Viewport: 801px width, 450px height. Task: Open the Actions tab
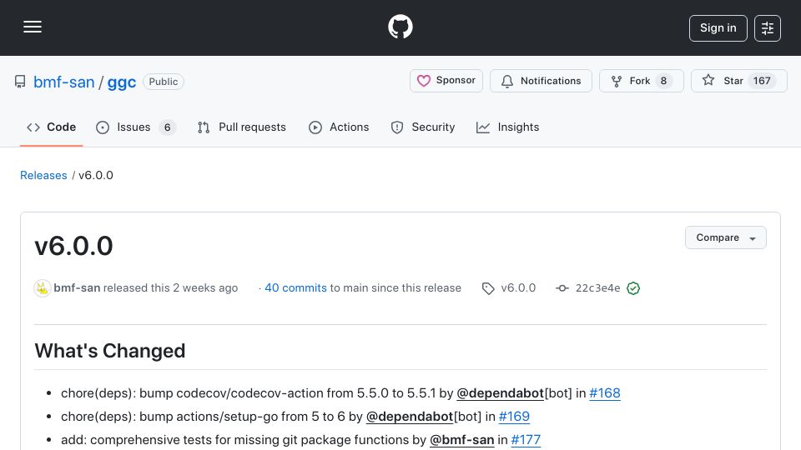339,127
